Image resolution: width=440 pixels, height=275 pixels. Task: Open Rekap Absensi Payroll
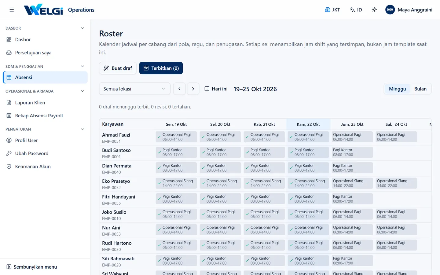click(x=45, y=116)
